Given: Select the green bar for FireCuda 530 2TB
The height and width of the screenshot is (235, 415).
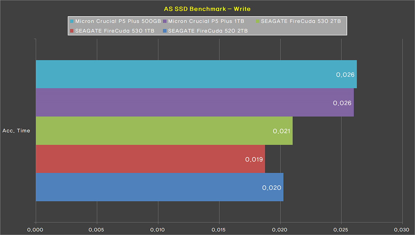Looking at the screenshot, I should tap(164, 131).
